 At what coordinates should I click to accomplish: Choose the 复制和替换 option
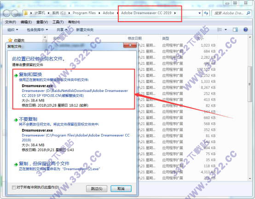click(74, 89)
